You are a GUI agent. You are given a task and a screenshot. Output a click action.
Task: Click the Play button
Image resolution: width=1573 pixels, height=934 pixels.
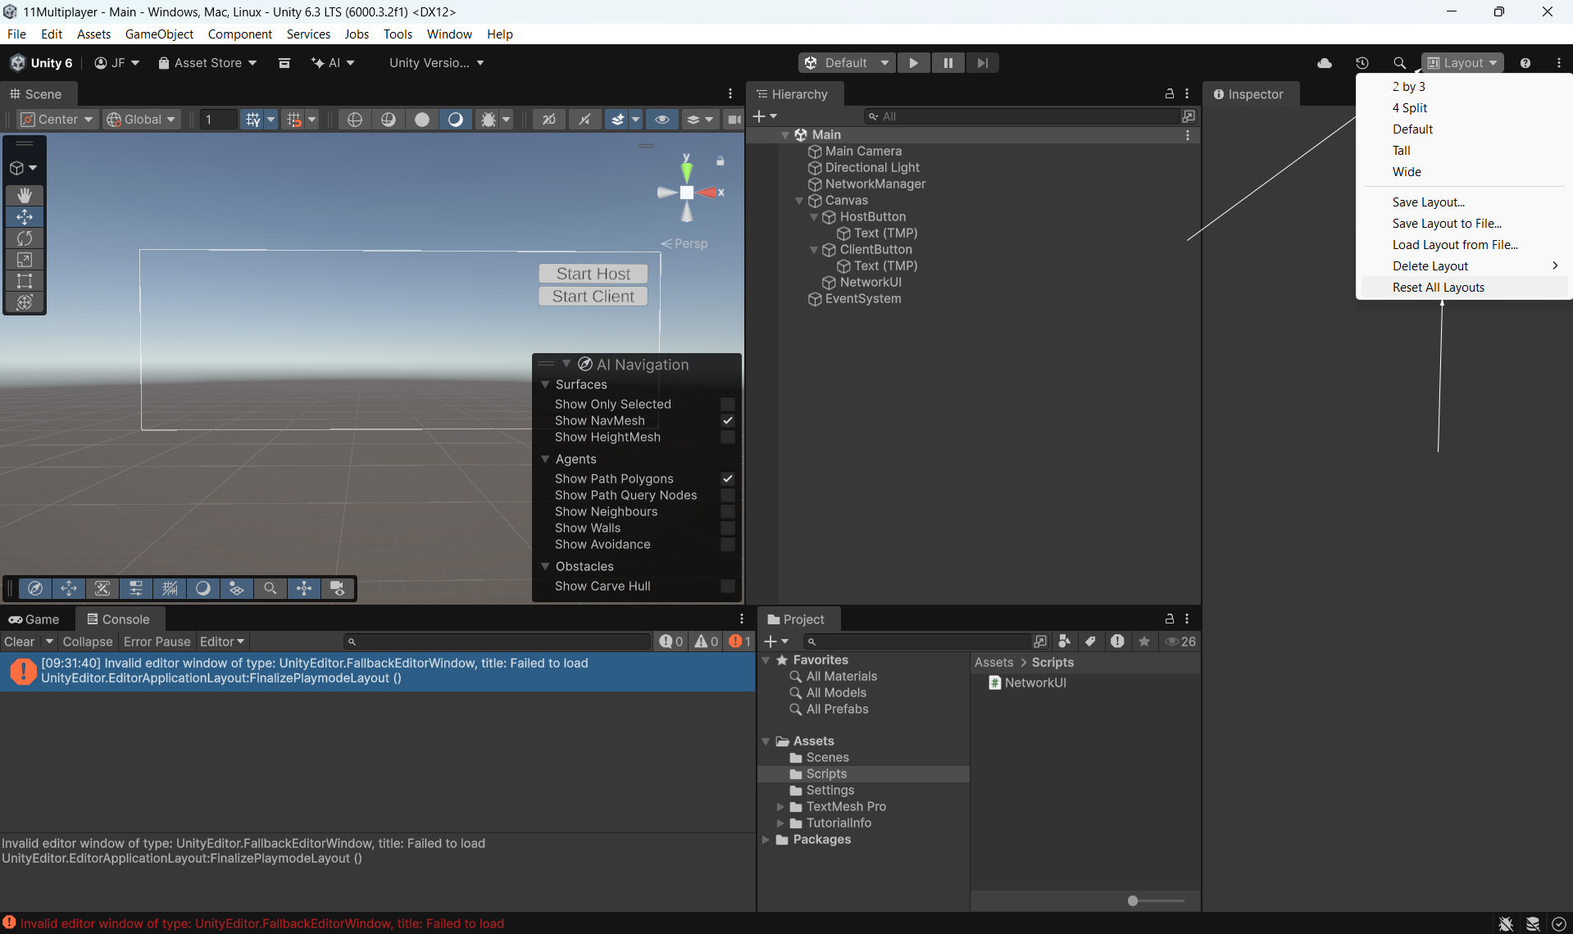pos(913,63)
